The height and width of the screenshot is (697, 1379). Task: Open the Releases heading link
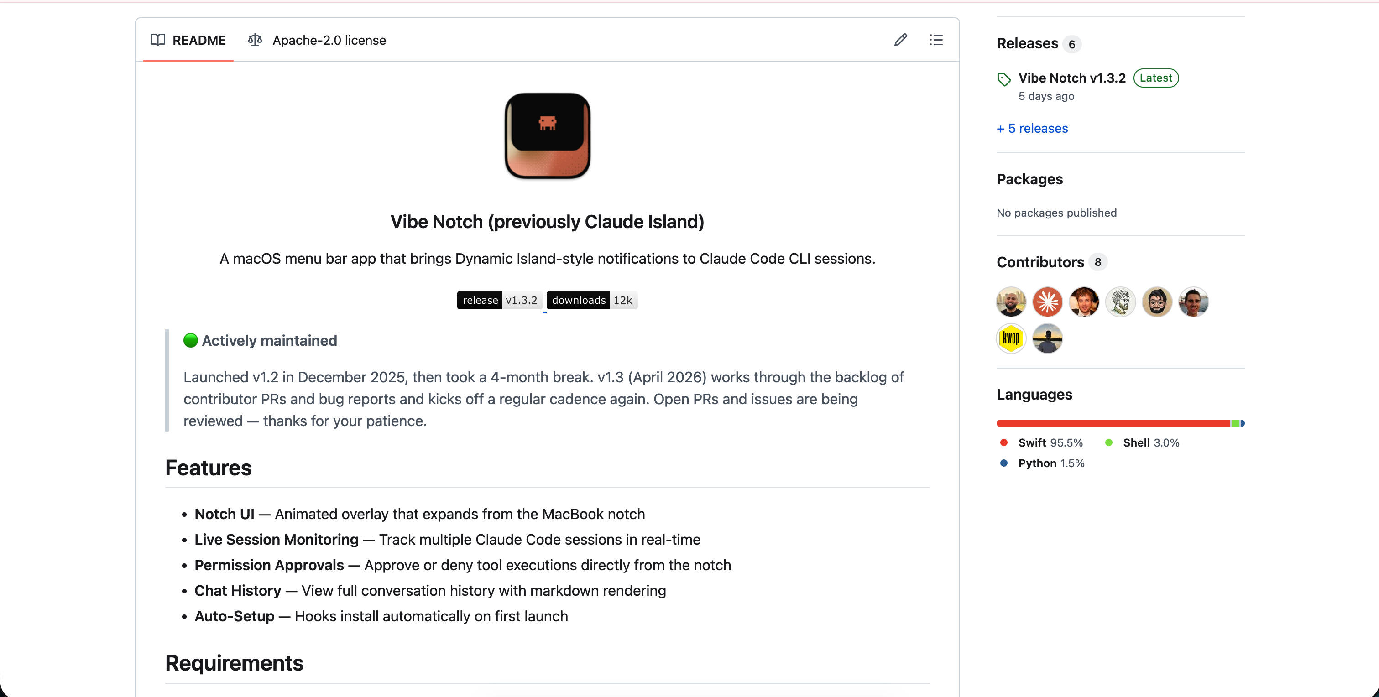pyautogui.click(x=1027, y=43)
